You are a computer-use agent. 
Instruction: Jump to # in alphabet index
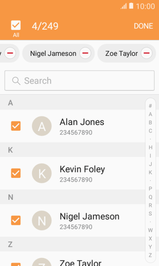(150, 106)
